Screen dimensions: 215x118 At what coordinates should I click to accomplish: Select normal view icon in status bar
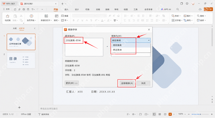coord(154,114)
